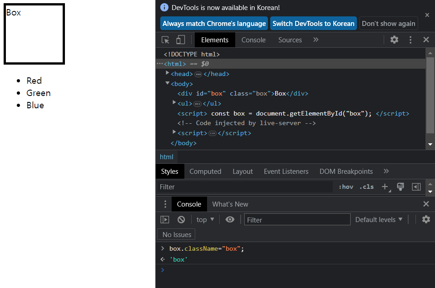This screenshot has width=435, height=288.
Task: Open the drawer three-dot menu
Action: (165, 204)
